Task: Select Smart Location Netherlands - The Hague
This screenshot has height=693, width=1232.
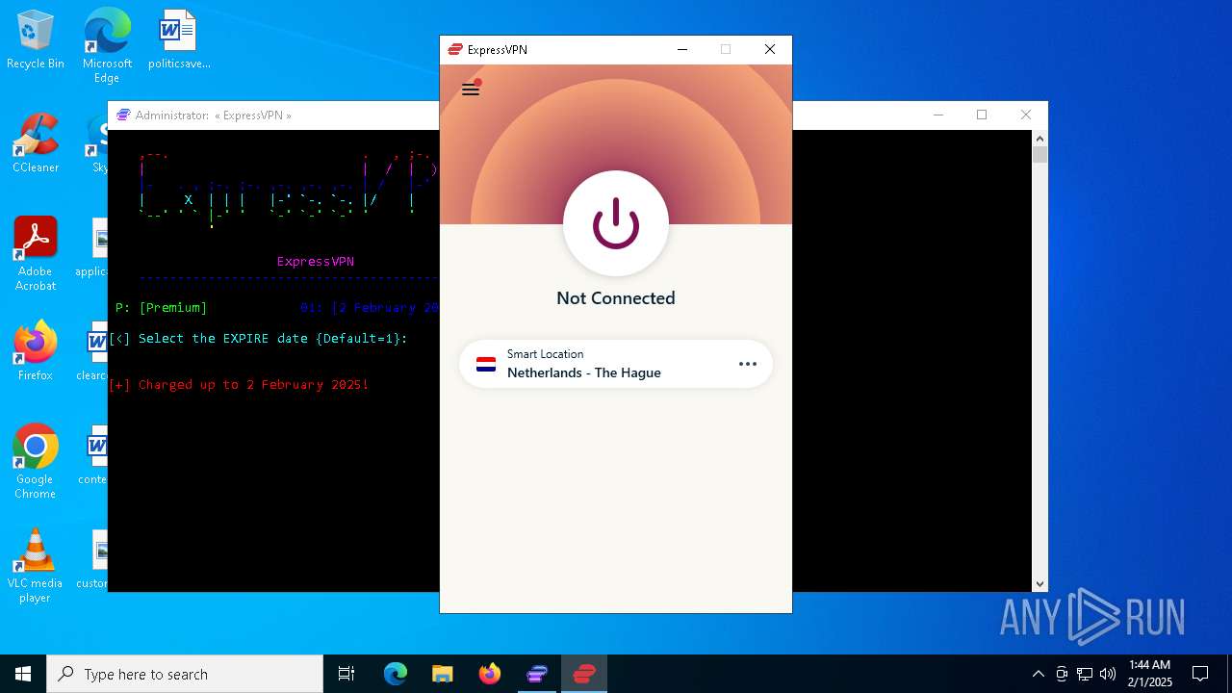Action: pyautogui.click(x=616, y=364)
